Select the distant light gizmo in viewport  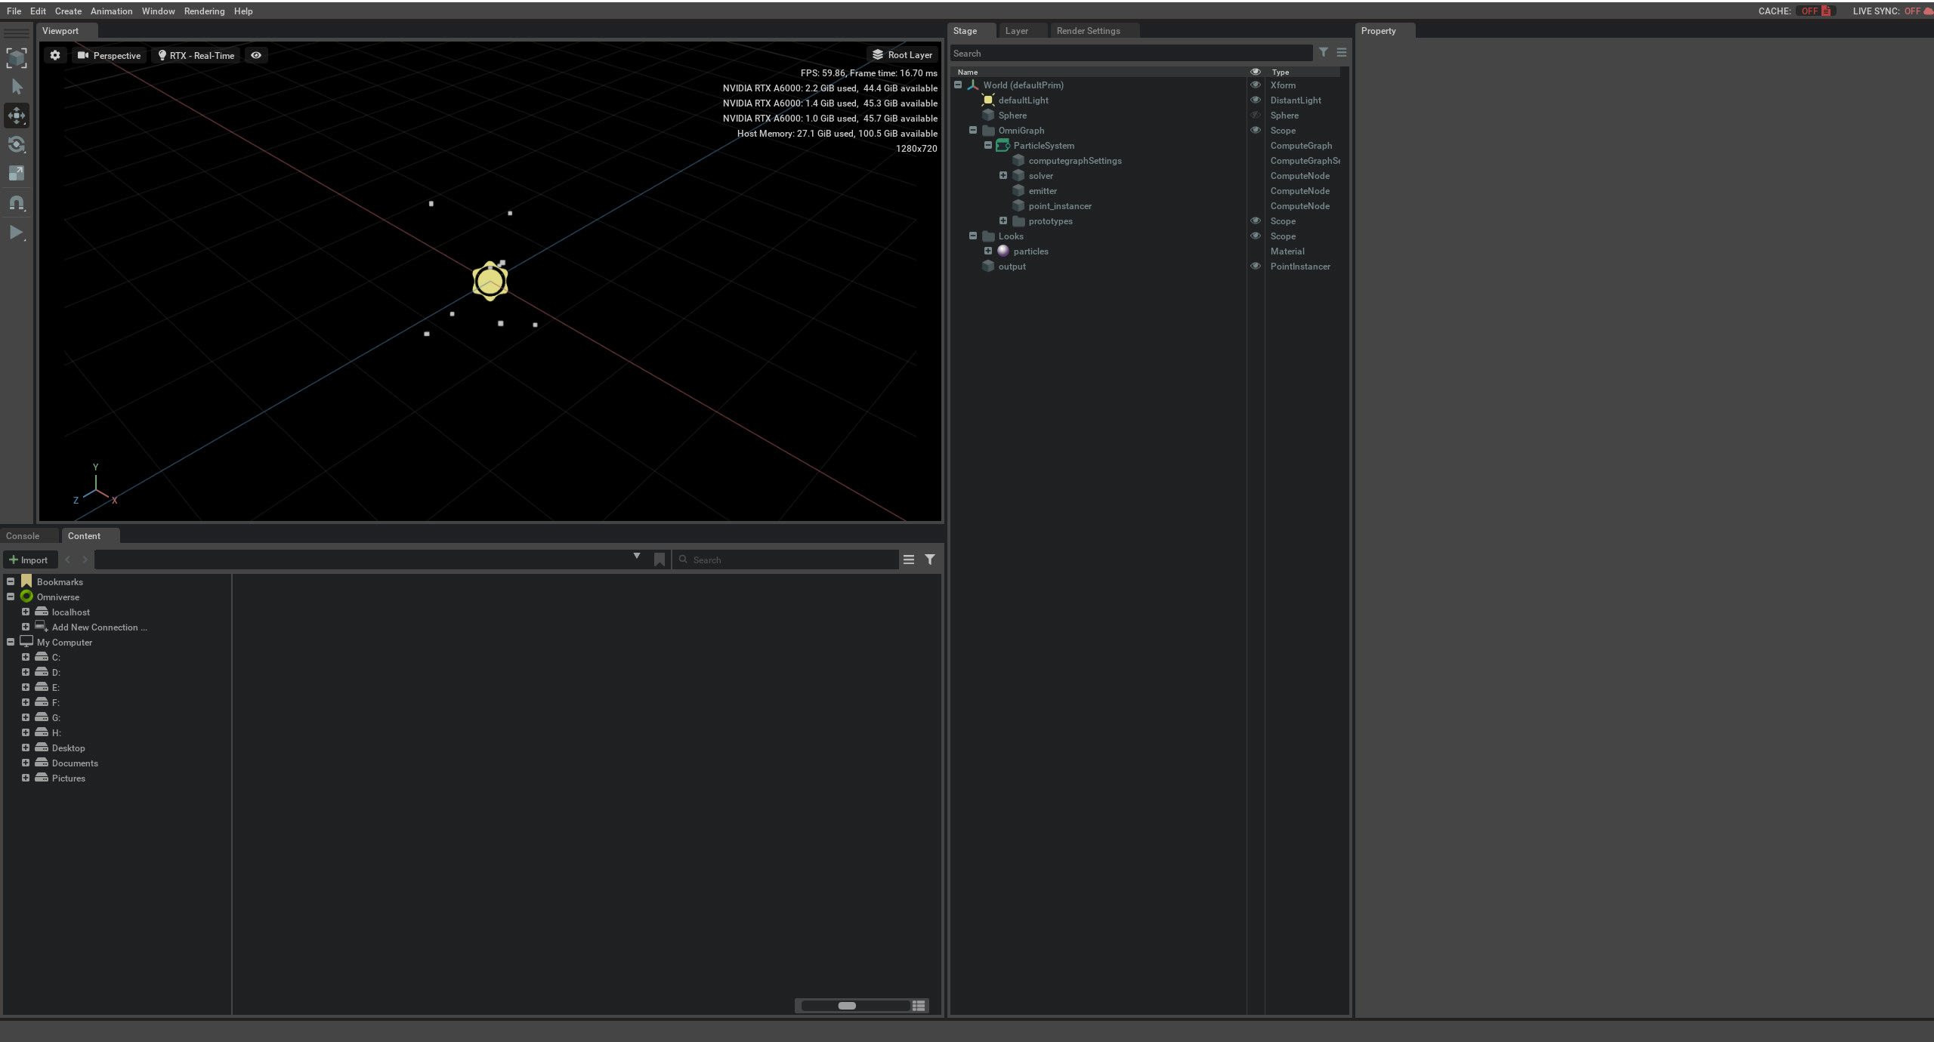[490, 282]
